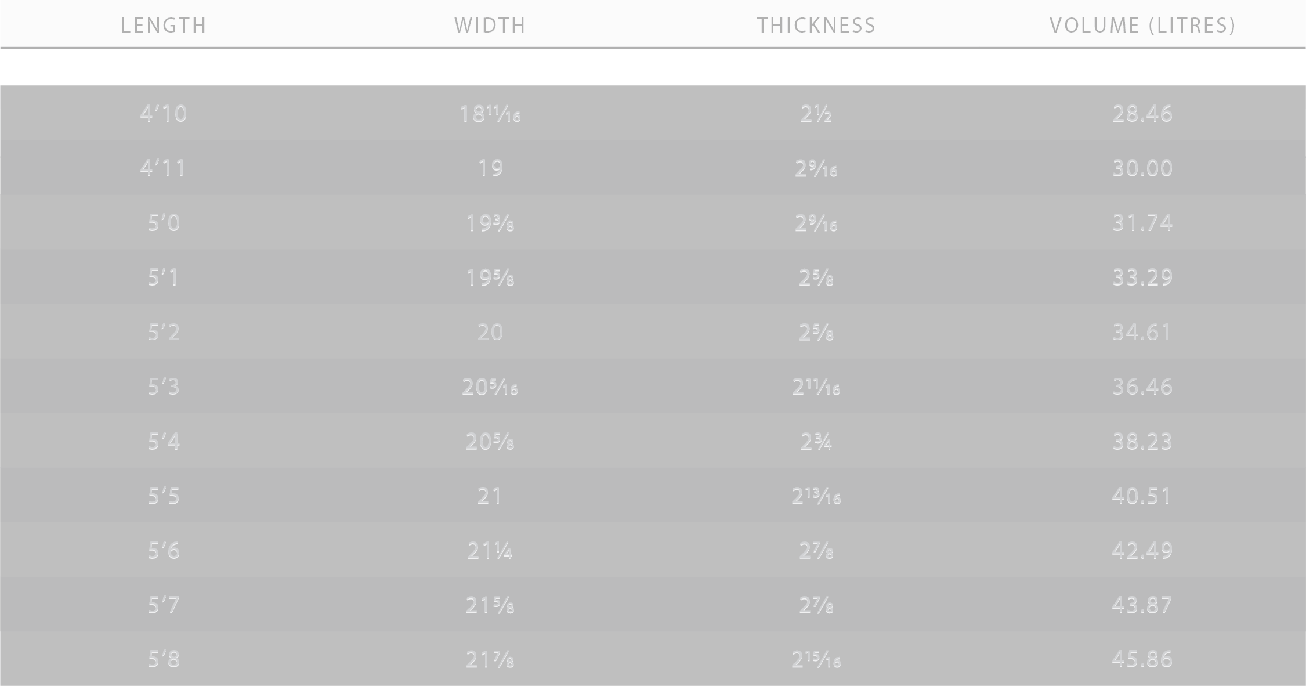1306x686 pixels.
Task: Select the width value 21¼
Action: [490, 551]
